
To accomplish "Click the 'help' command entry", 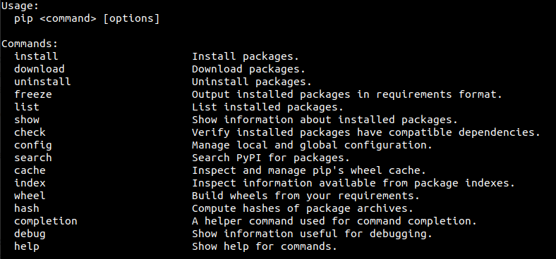I will pyautogui.click(x=27, y=246).
